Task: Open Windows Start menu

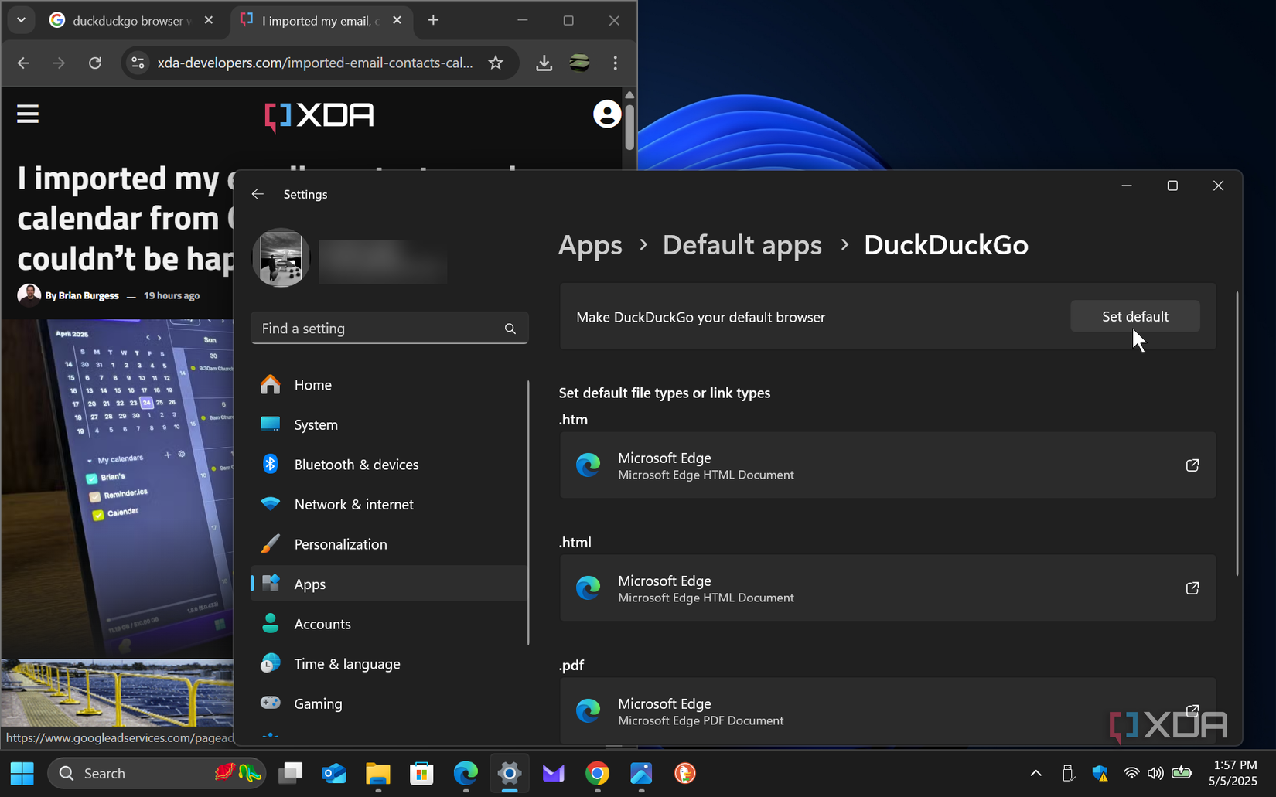Action: 22,773
